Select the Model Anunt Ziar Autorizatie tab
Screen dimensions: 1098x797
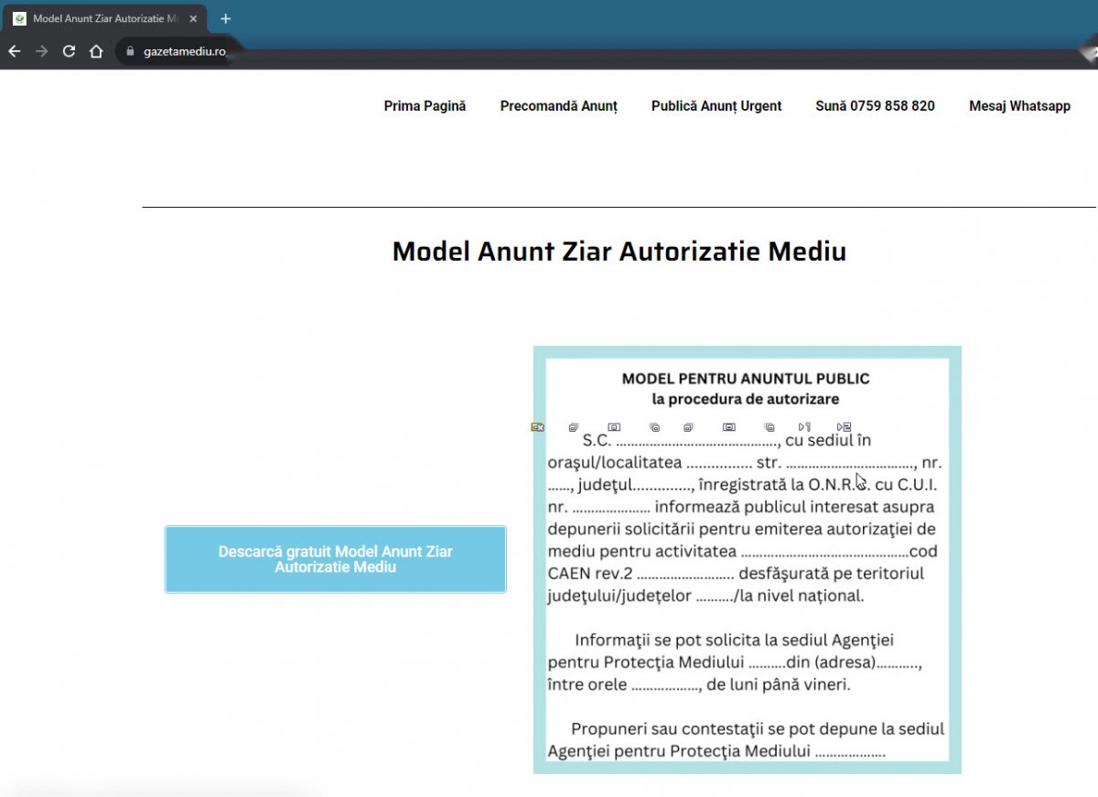106,18
